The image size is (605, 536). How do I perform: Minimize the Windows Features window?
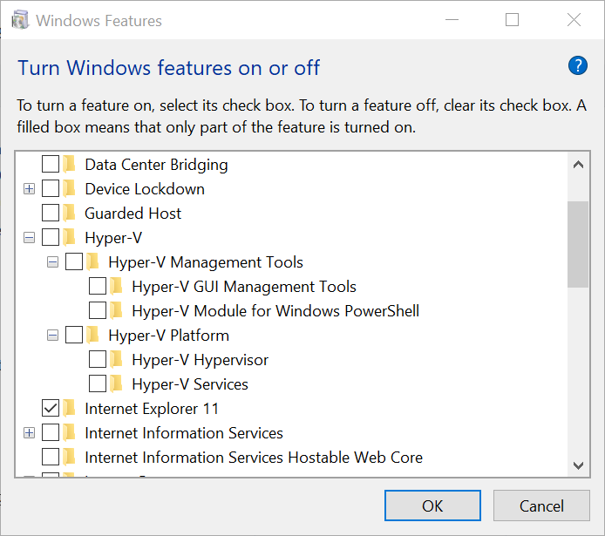click(452, 20)
